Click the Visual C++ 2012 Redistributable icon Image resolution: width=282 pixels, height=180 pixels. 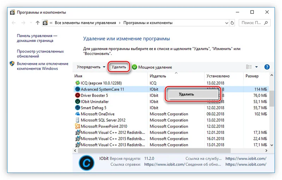click(77, 132)
